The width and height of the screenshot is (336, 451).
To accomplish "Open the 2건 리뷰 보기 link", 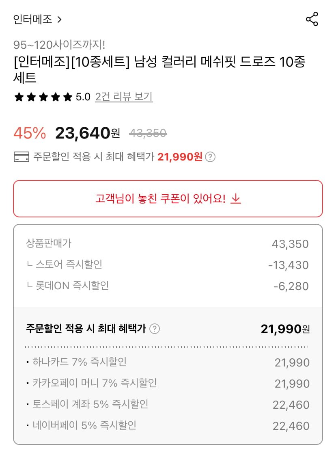I will [x=124, y=97].
